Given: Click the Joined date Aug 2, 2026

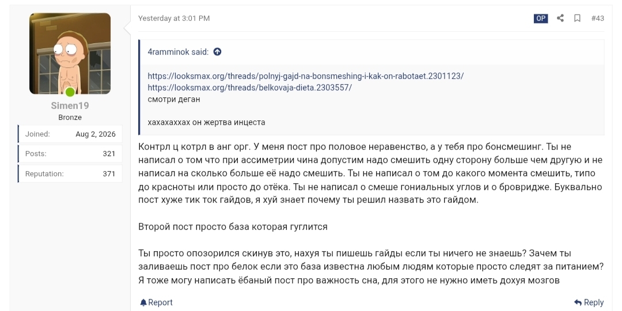Looking at the screenshot, I should 96,134.
